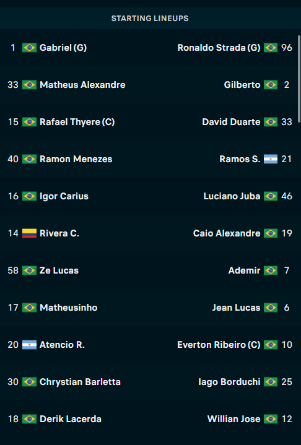Open Ademir player page
Screen dimensions: 301x445
[244, 270]
